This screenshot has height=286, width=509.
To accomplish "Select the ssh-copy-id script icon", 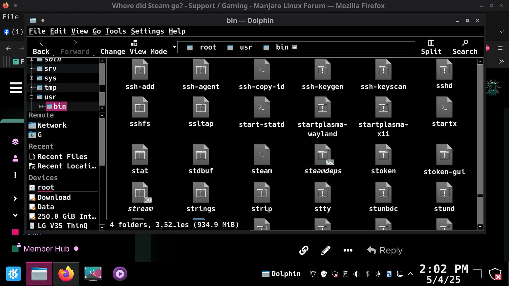I will [261, 70].
